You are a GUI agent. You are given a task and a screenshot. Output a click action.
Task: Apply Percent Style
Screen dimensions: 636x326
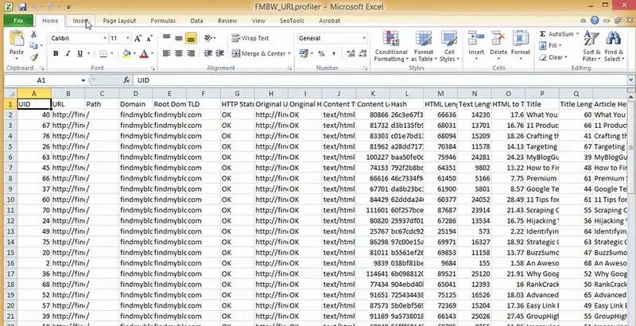[321, 53]
